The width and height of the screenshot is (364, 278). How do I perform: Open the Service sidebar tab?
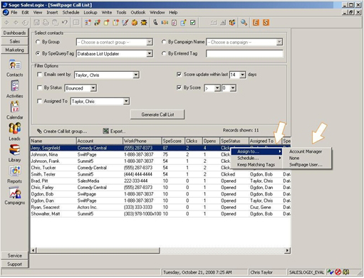click(x=14, y=255)
